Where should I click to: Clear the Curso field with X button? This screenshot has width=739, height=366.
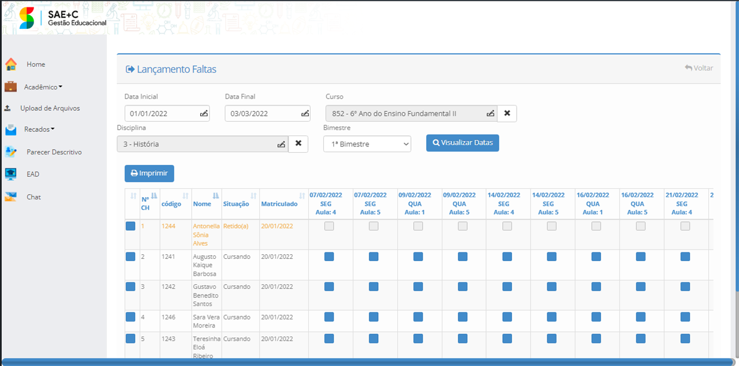[507, 114]
